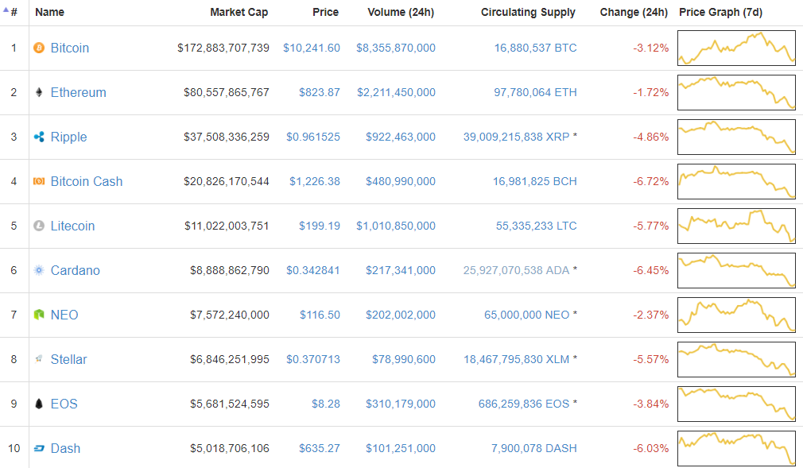Image resolution: width=803 pixels, height=468 pixels.
Task: Click the Cardano coin logo
Action: pyautogui.click(x=37, y=270)
